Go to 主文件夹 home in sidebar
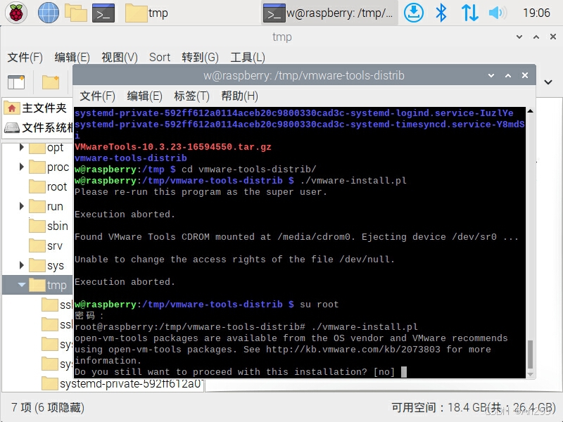563x422 pixels. coord(37,108)
